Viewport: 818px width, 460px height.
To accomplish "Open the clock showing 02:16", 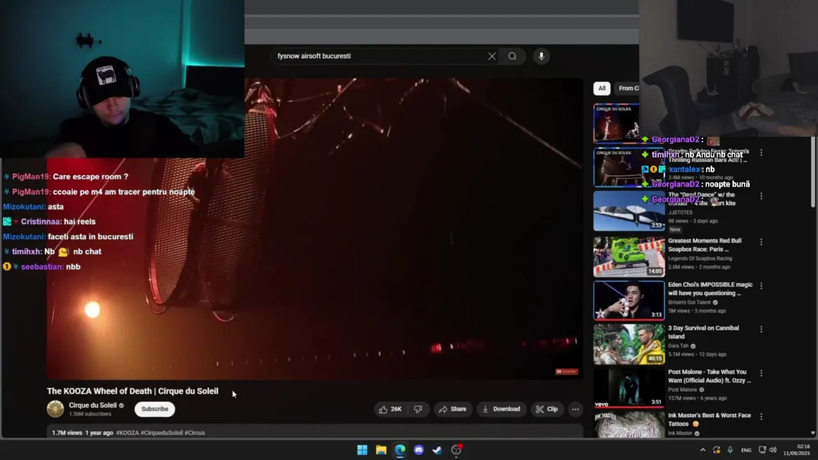I will [797, 450].
